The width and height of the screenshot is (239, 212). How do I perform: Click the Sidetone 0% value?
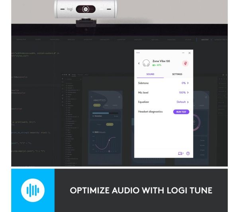[x=184, y=83]
